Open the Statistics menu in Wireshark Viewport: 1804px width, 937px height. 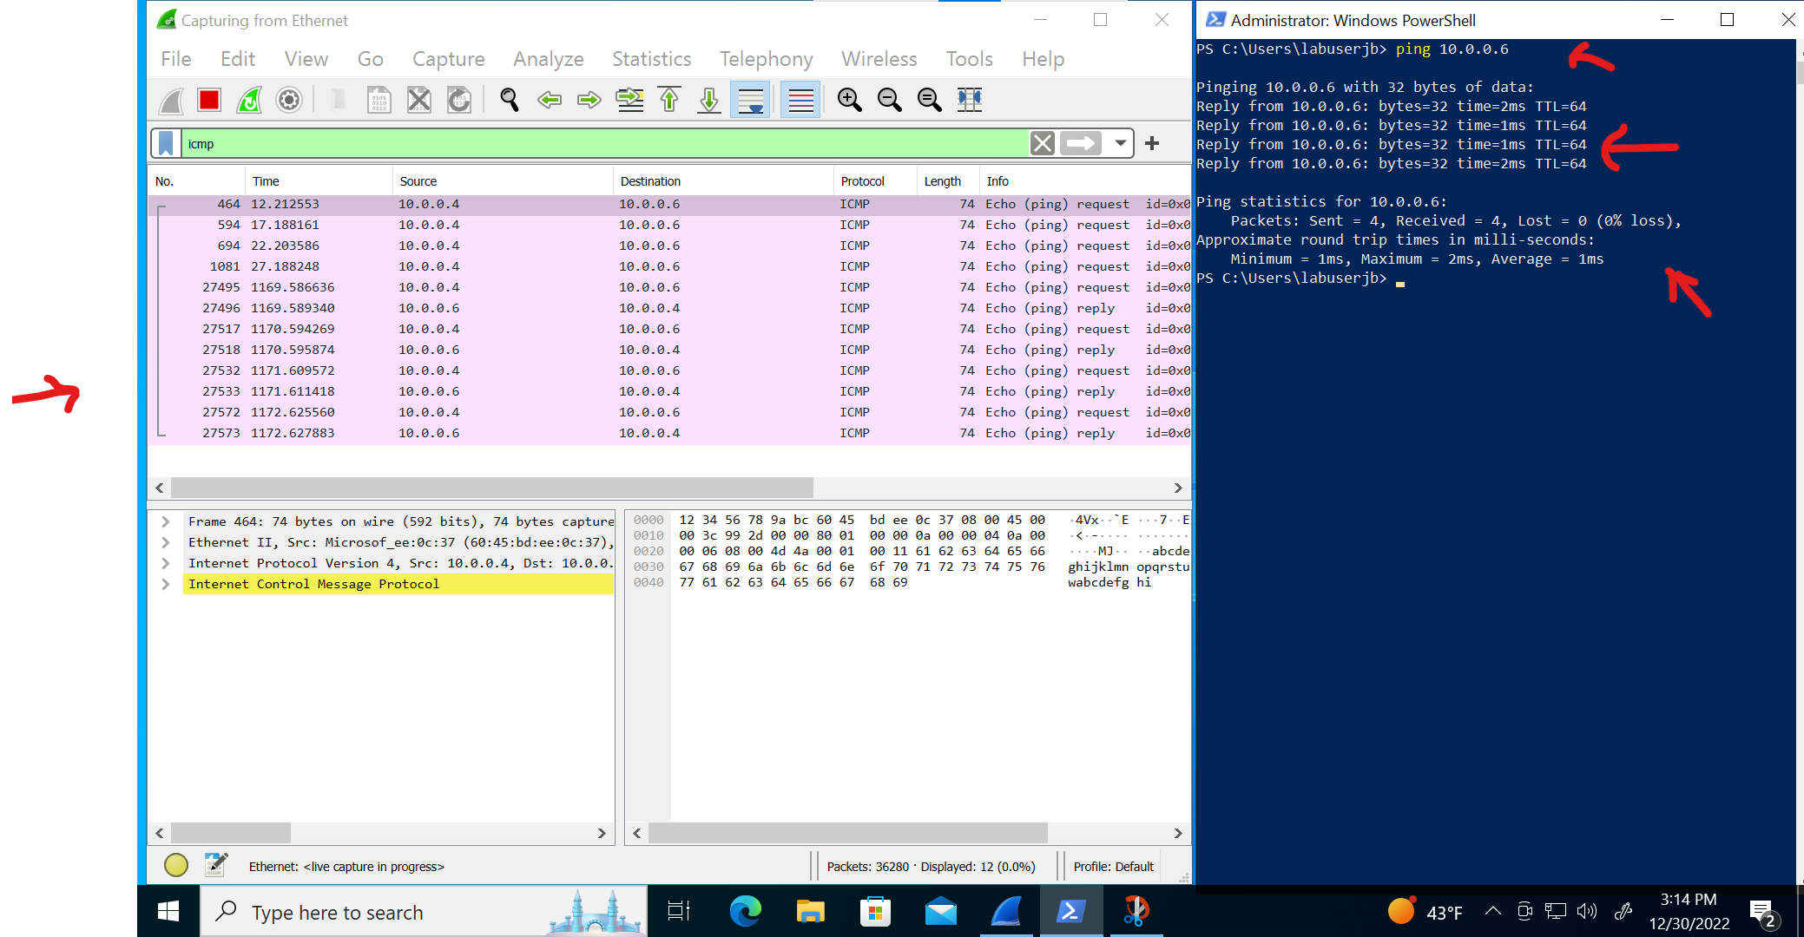[651, 58]
